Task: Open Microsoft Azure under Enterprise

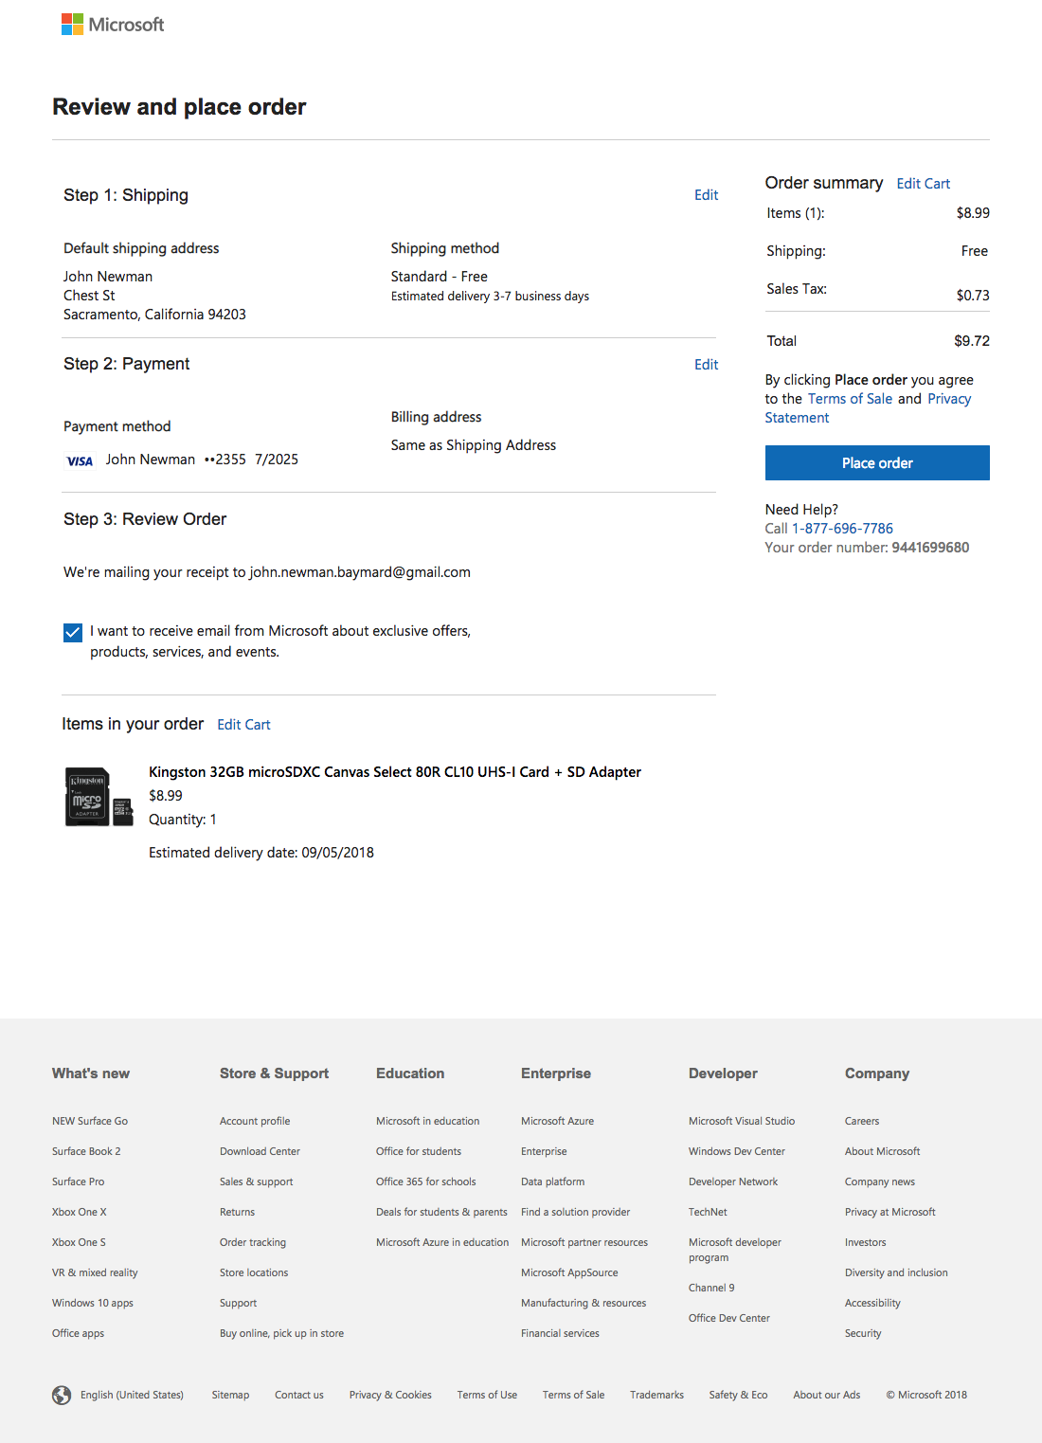Action: 556,1121
